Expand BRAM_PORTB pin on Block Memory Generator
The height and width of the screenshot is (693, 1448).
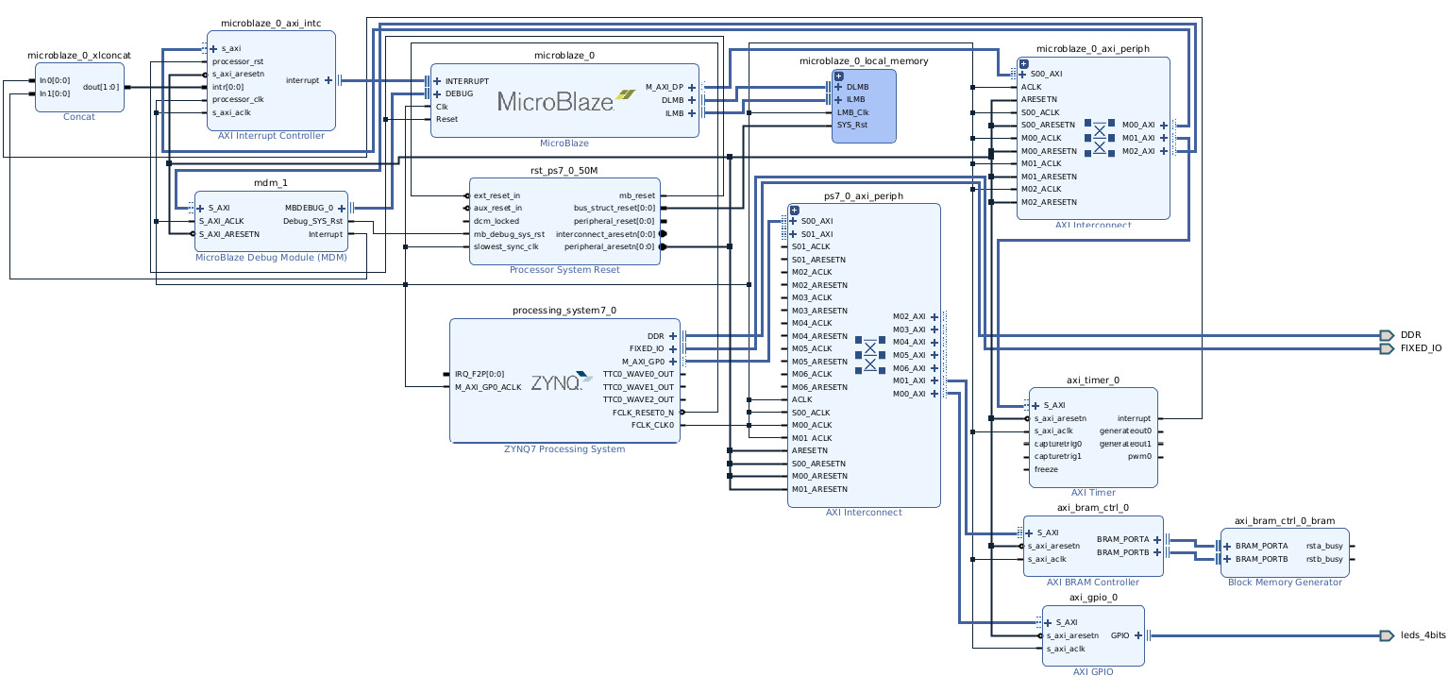1227,559
